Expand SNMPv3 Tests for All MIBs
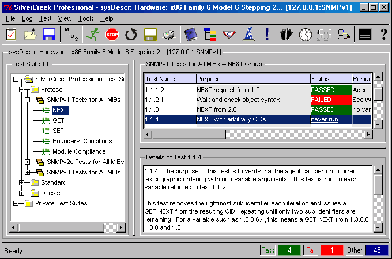 (x=28, y=172)
